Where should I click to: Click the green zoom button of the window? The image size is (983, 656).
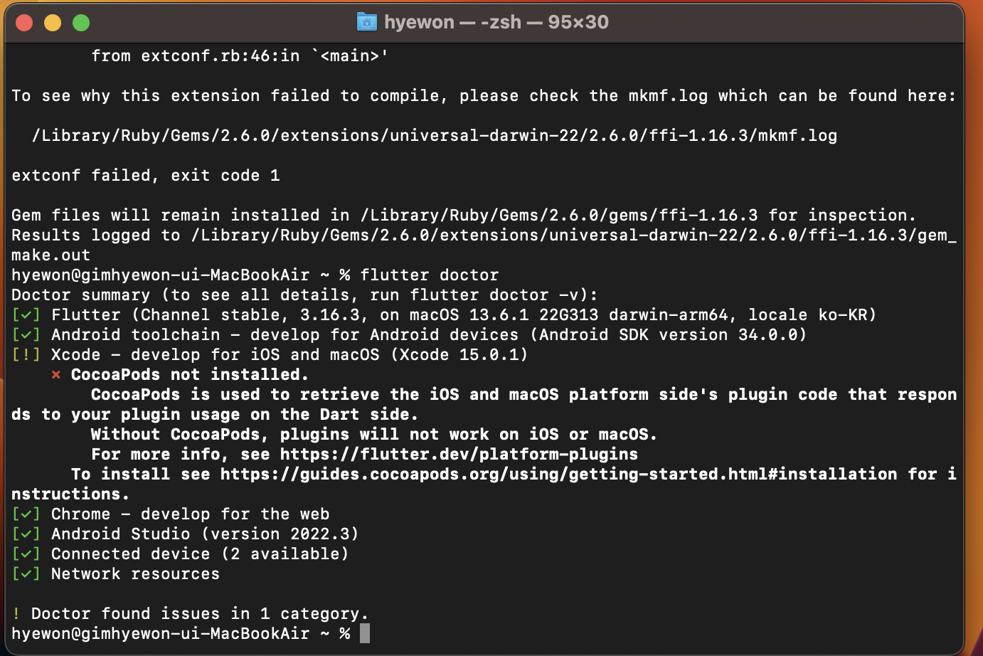coord(81,23)
